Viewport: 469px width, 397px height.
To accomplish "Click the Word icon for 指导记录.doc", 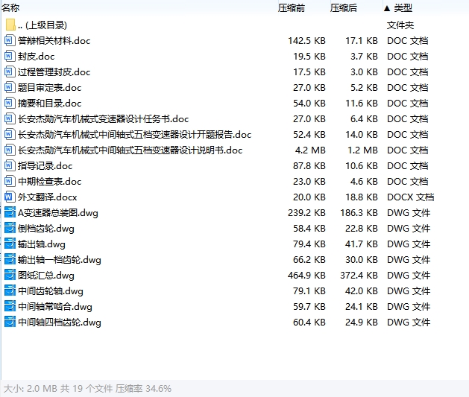I will tap(10, 165).
